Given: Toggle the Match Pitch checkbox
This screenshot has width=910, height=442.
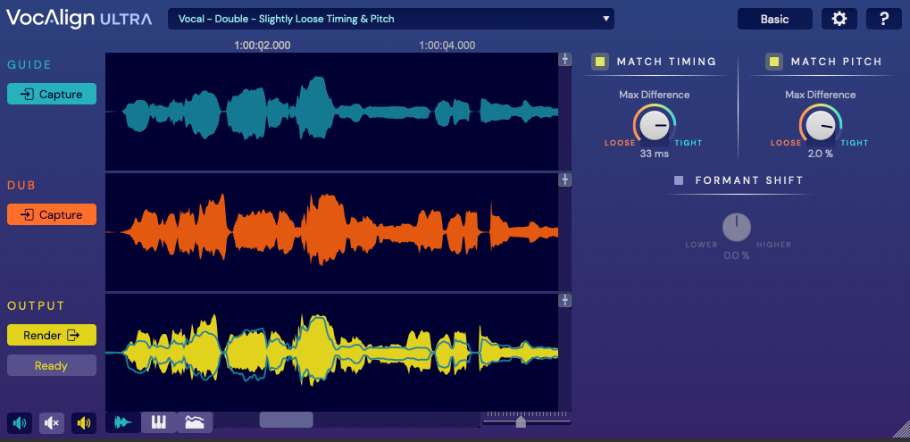Looking at the screenshot, I should (774, 62).
